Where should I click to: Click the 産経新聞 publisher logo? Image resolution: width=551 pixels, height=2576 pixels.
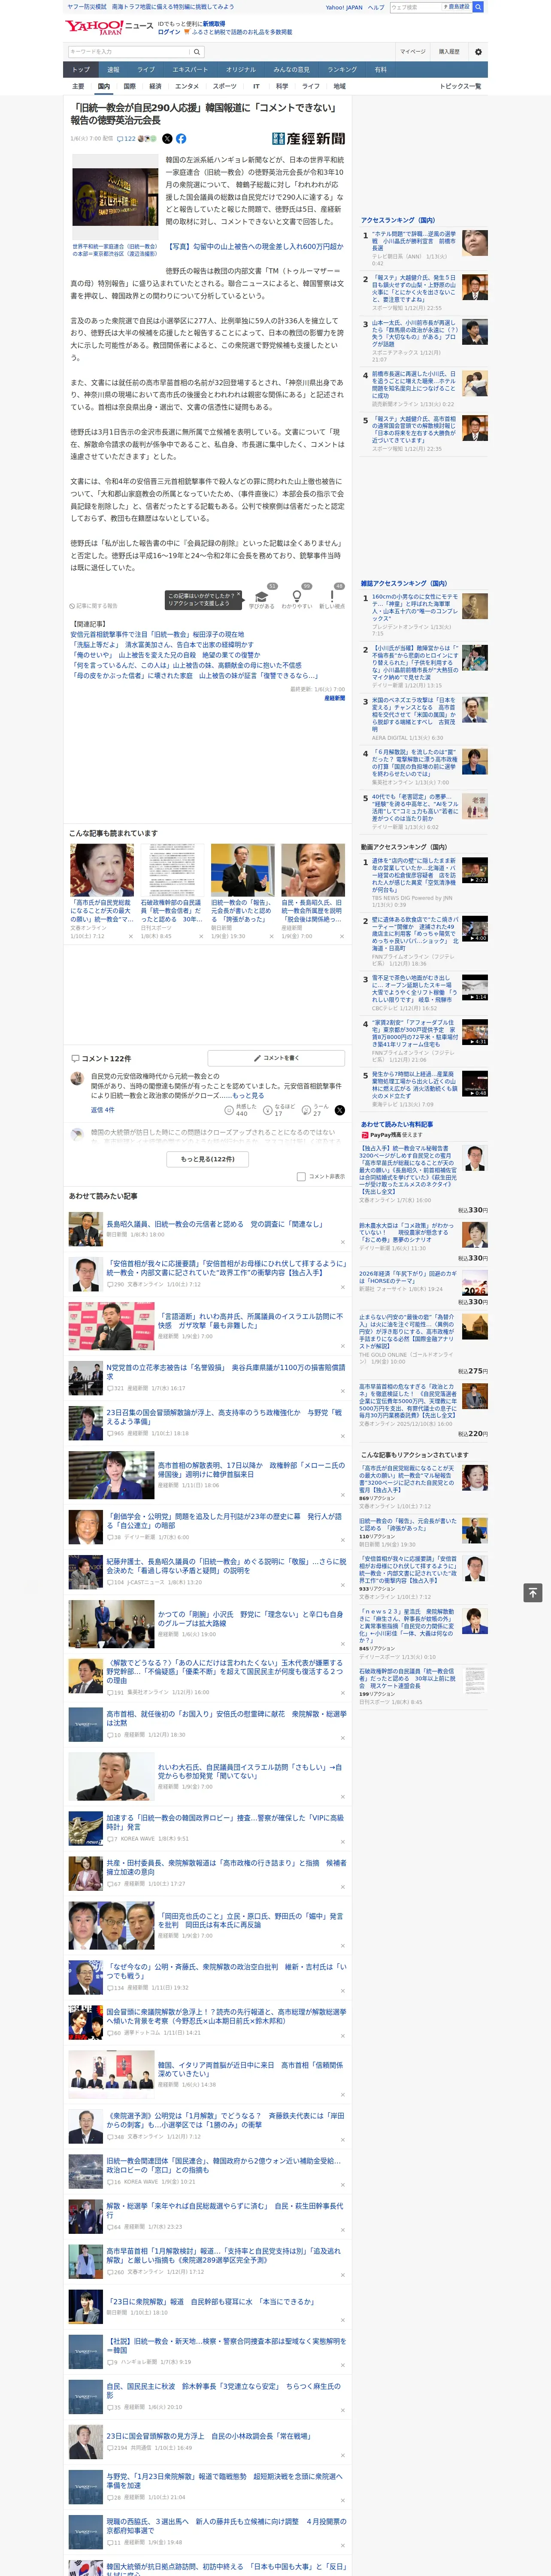pos(308,139)
